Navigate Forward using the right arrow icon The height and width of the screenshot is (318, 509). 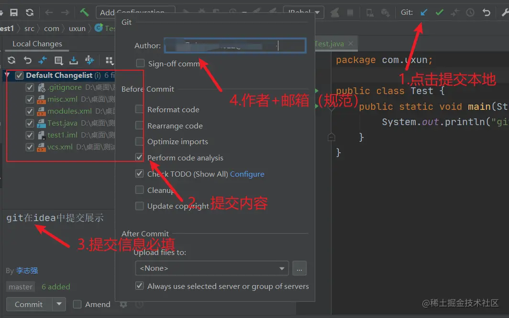coord(65,12)
